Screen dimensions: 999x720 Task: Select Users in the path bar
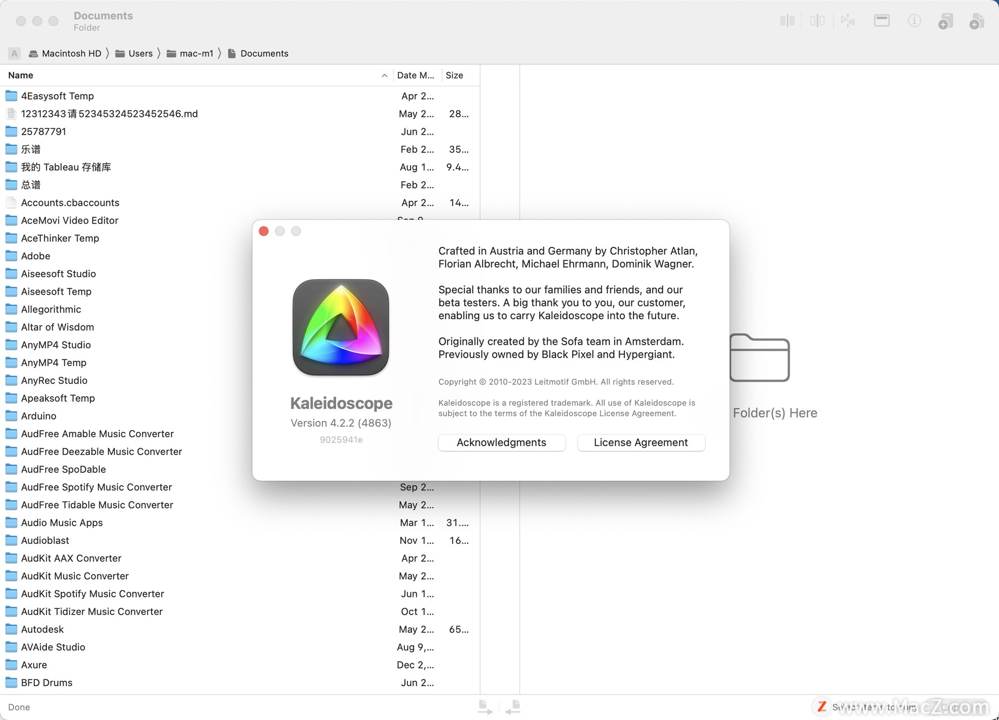click(134, 53)
